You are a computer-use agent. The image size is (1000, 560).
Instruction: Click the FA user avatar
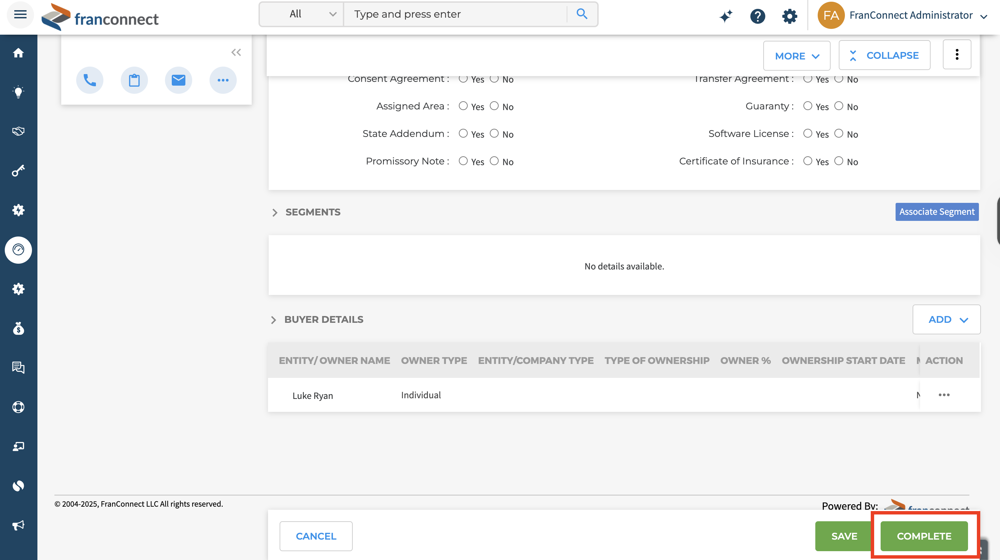[x=831, y=15]
